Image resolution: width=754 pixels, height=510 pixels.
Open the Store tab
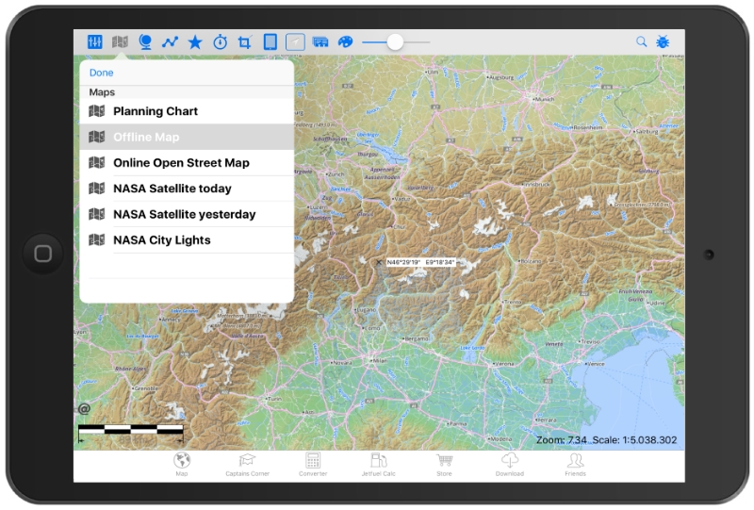pyautogui.click(x=444, y=465)
